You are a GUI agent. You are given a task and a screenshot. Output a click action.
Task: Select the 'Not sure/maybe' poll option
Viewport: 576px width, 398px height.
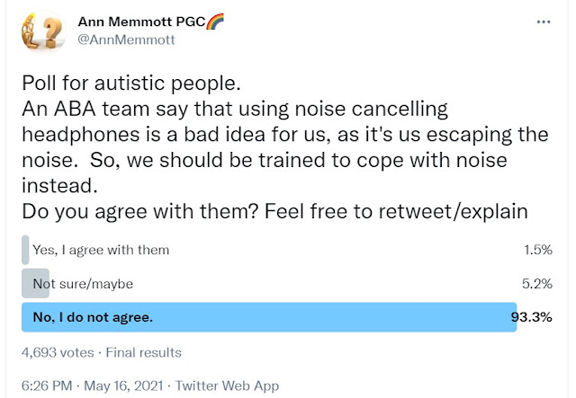click(x=83, y=283)
